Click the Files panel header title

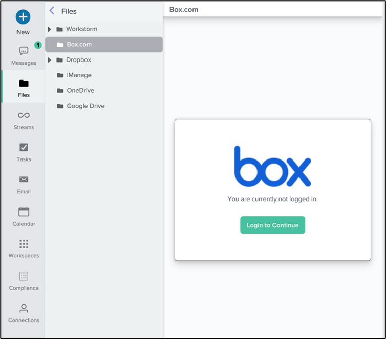point(69,11)
